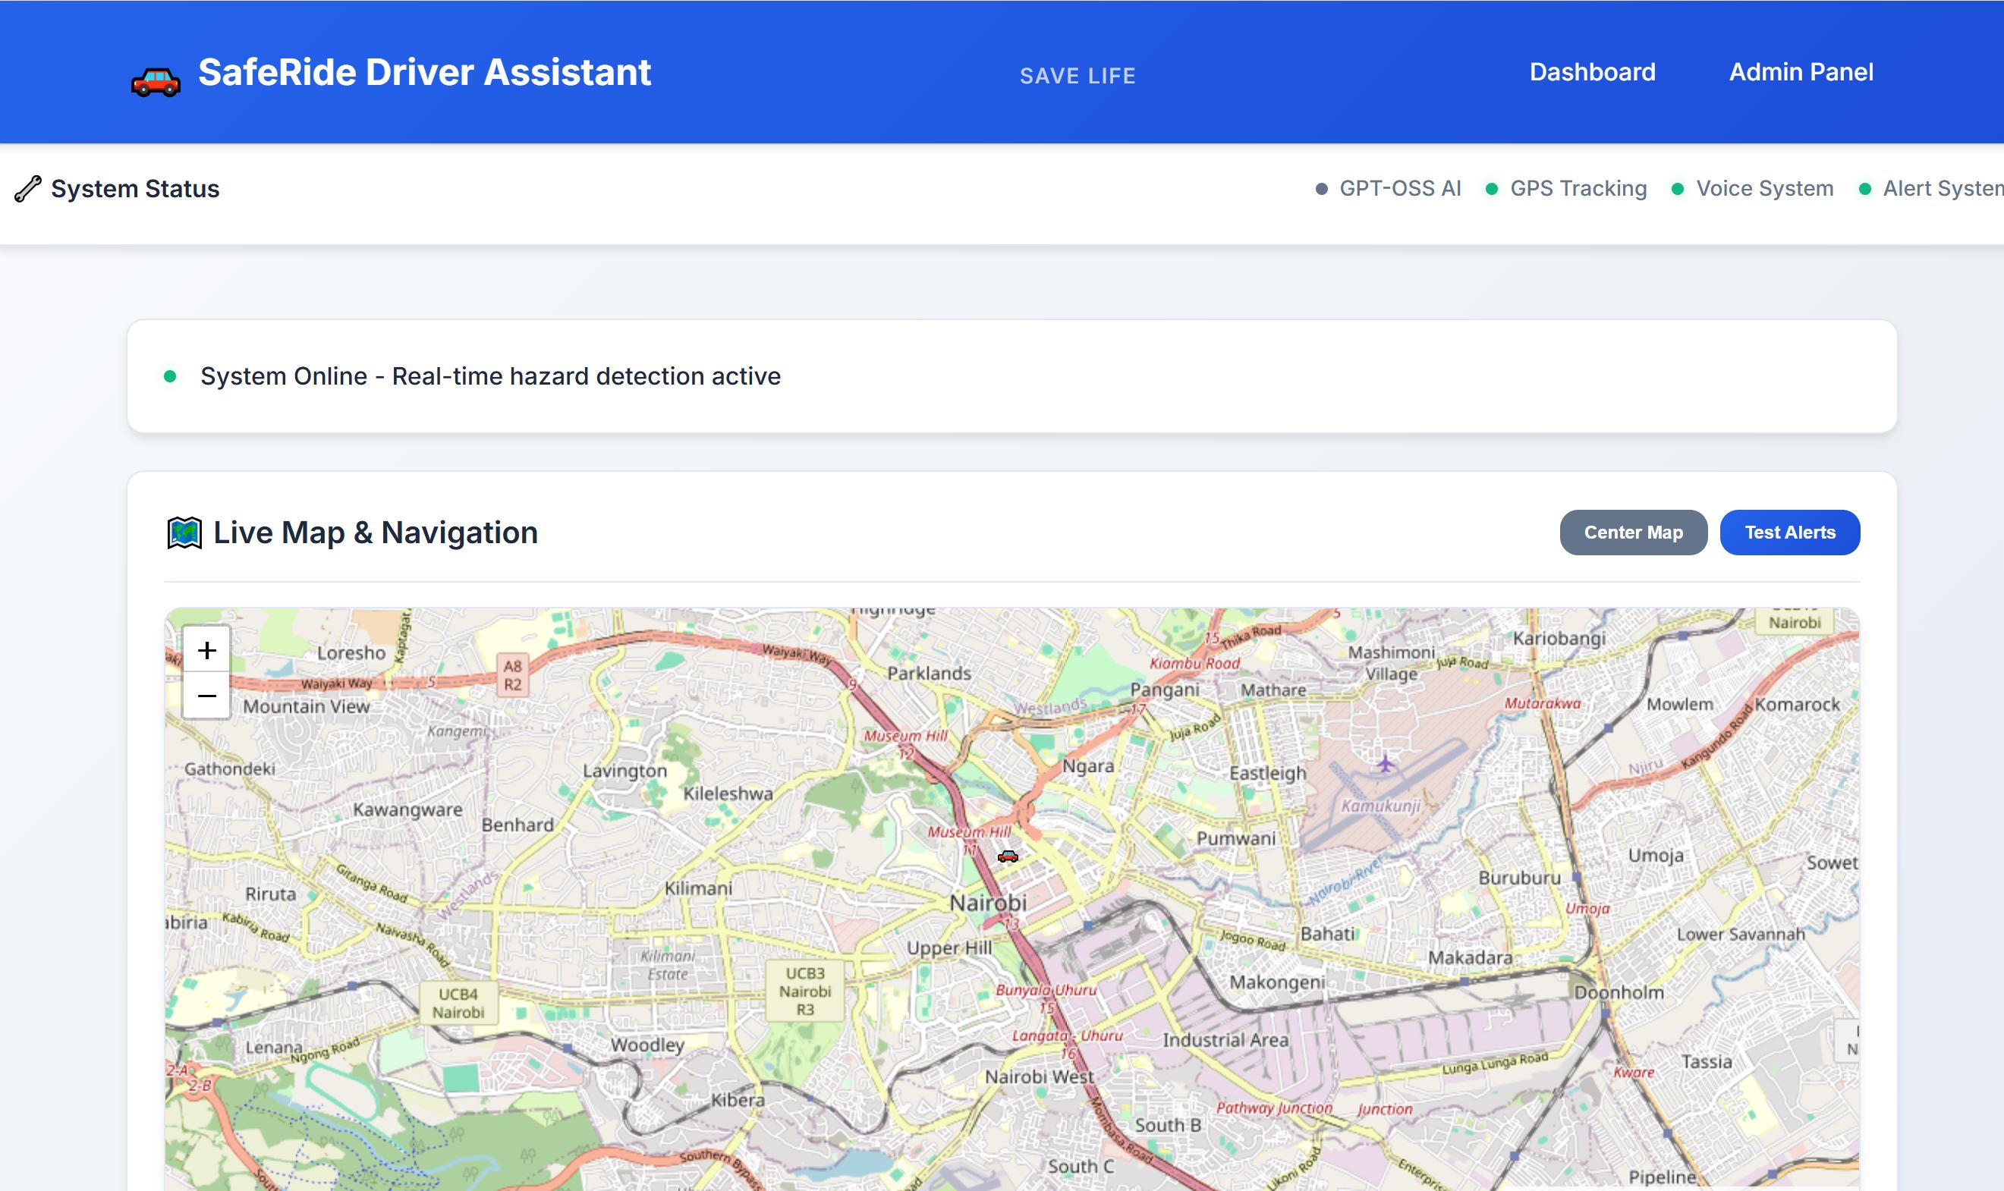Click the SafeRide Driver Assistant title
The width and height of the screenshot is (2004, 1191).
click(x=423, y=72)
